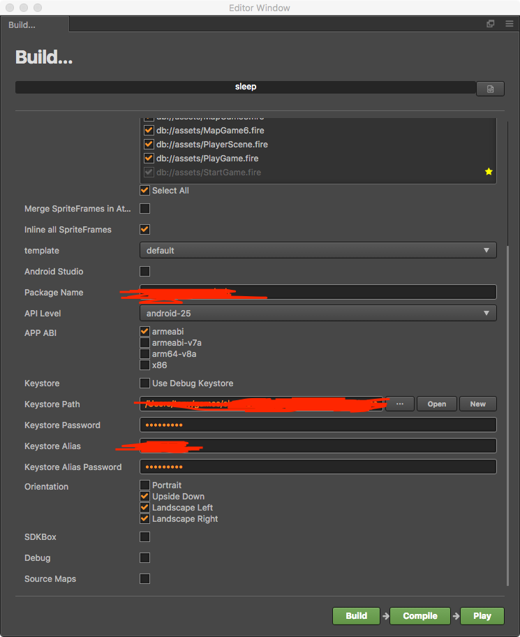The width and height of the screenshot is (520, 637).
Task: Check the Android Studio option
Action: point(145,271)
